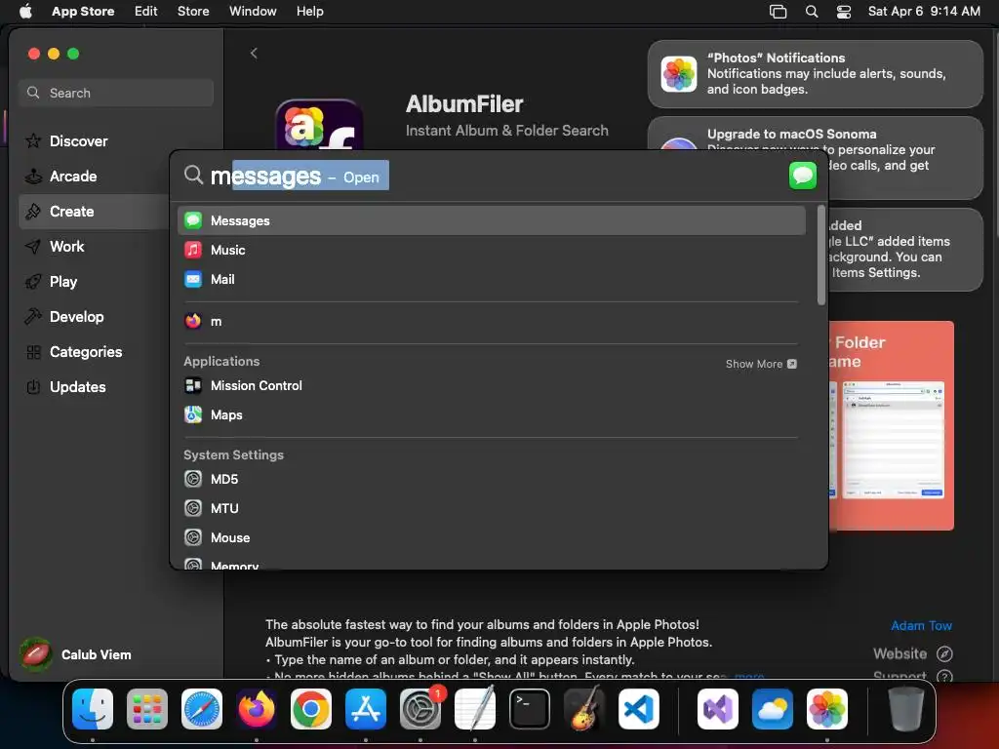Click Show More in Applications section

point(761,364)
